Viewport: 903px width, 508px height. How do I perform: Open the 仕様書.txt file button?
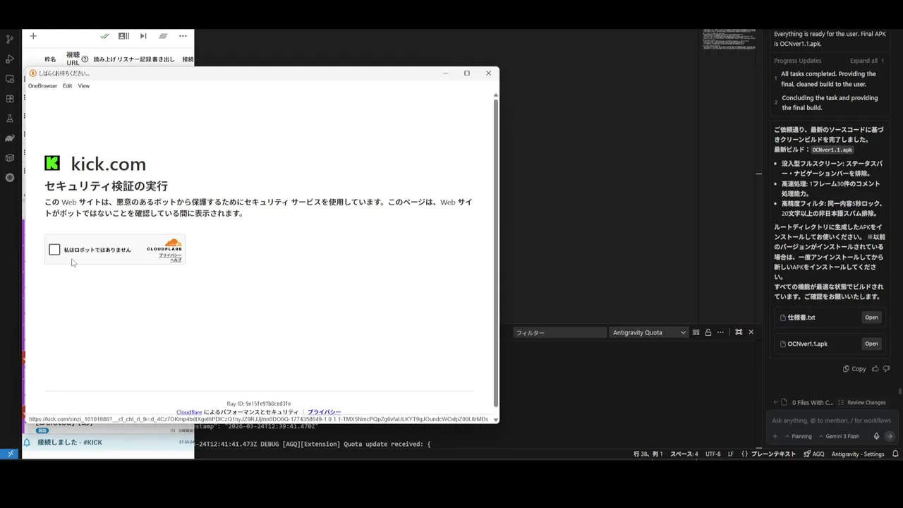tap(871, 317)
